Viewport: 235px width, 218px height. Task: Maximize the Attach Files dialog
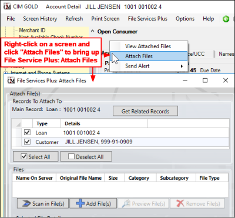pos(205,81)
